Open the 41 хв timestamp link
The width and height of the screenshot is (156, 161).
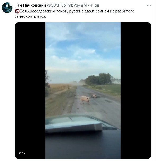coord(94,5)
